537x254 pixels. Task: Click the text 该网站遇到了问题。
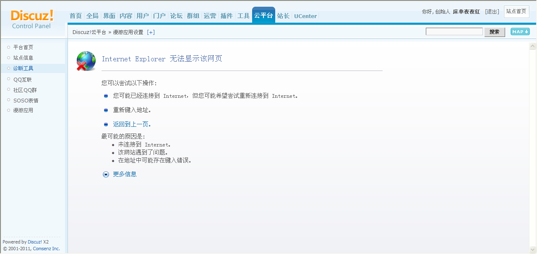144,152
